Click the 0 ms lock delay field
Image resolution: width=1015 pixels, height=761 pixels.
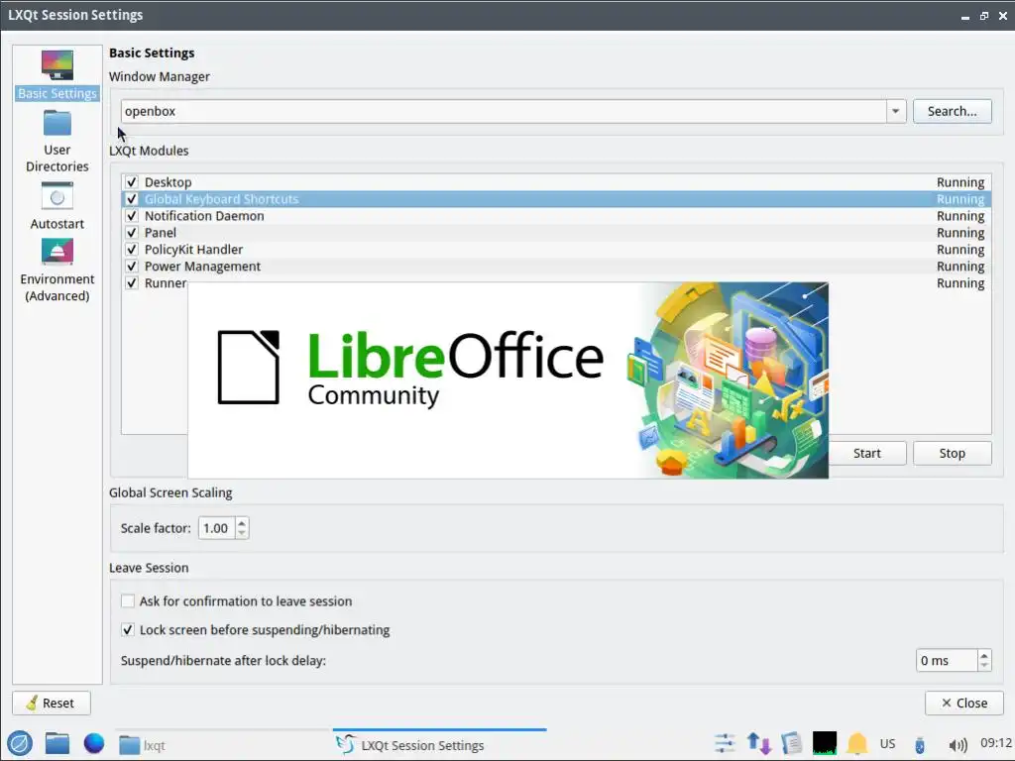point(947,660)
